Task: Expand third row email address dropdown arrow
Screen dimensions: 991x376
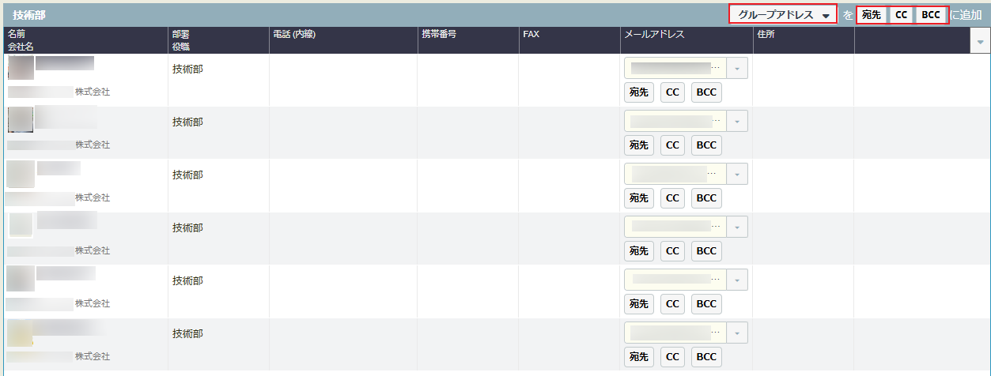Action: tap(736, 175)
